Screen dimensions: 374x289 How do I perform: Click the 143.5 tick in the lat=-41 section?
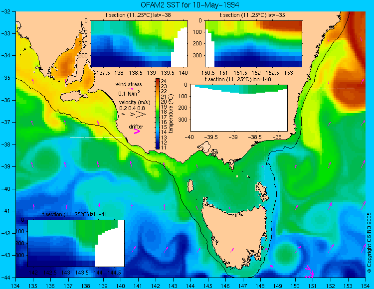click(x=82, y=273)
